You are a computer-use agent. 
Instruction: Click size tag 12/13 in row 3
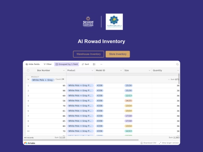point(129,96)
